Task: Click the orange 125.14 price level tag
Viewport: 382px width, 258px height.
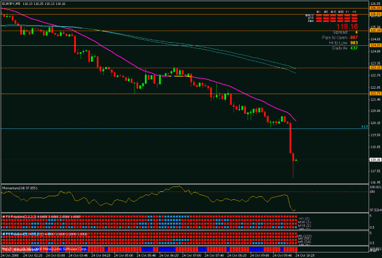Action: click(x=375, y=31)
